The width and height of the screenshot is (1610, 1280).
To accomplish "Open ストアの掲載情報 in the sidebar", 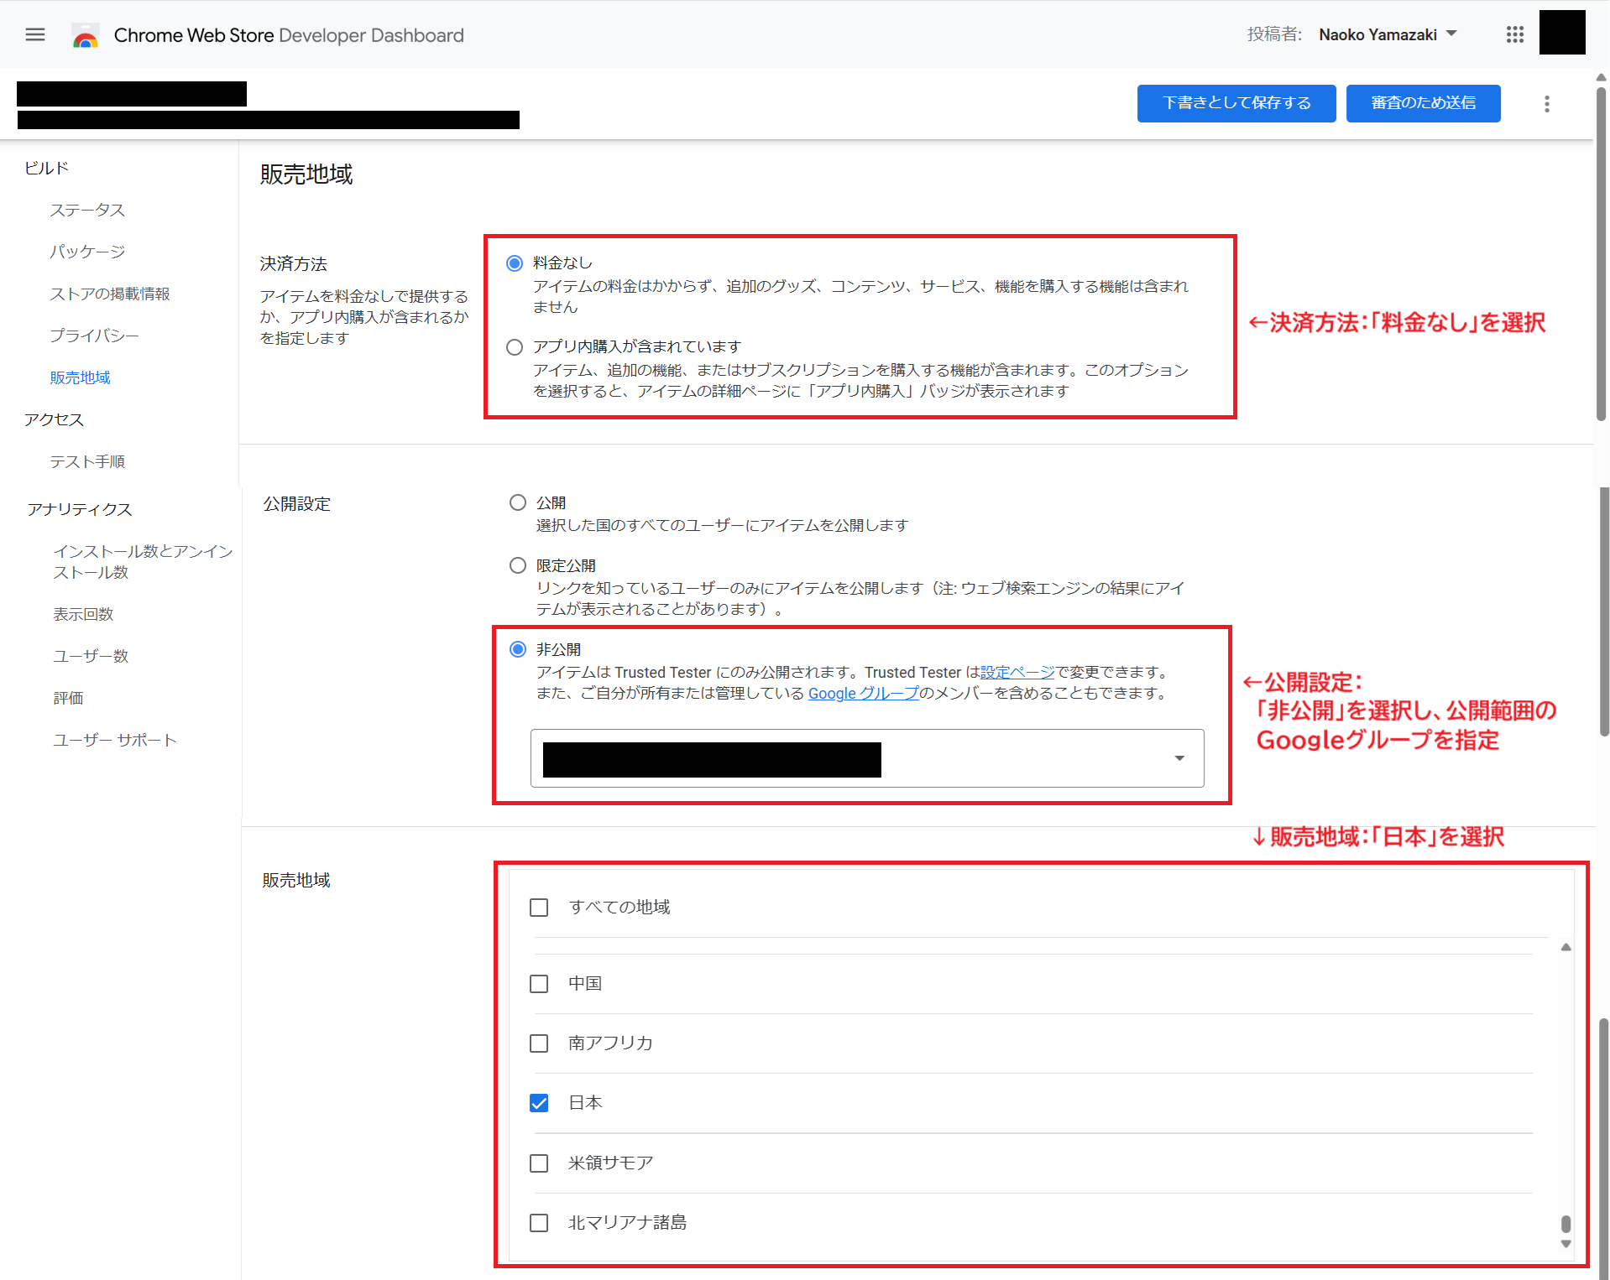I will click(109, 294).
